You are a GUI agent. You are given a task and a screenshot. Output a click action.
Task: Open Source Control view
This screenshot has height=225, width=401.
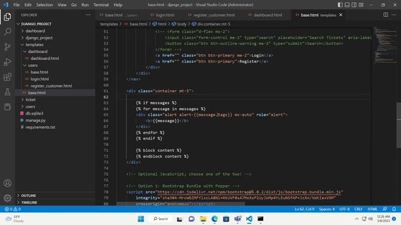coord(8,47)
